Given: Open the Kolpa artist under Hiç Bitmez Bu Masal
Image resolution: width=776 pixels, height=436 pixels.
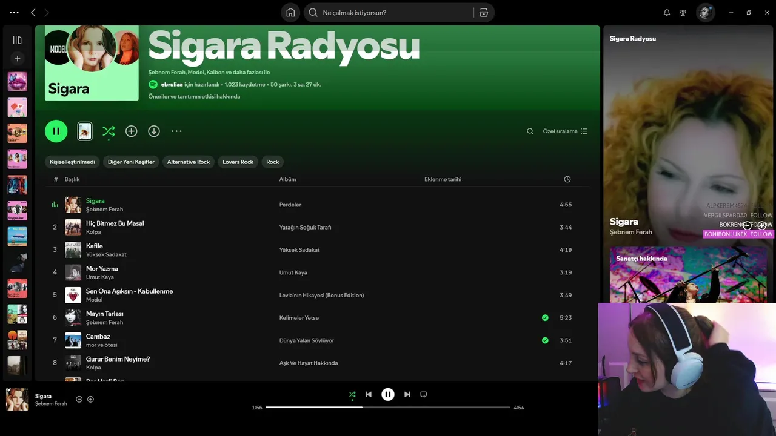Looking at the screenshot, I should click(93, 232).
